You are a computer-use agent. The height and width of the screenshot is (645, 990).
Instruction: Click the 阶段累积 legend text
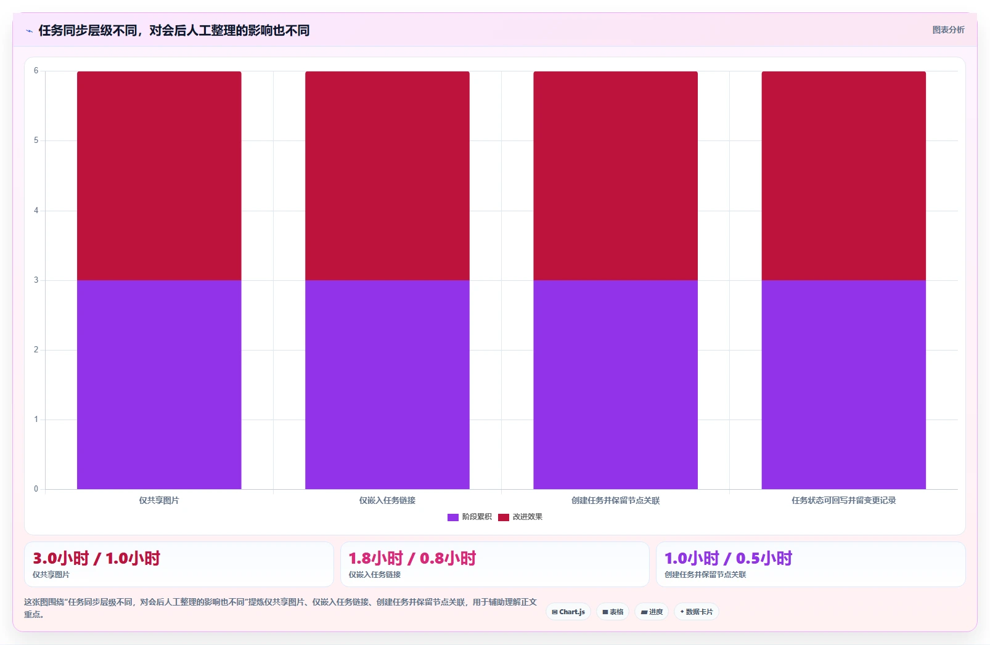(x=477, y=517)
